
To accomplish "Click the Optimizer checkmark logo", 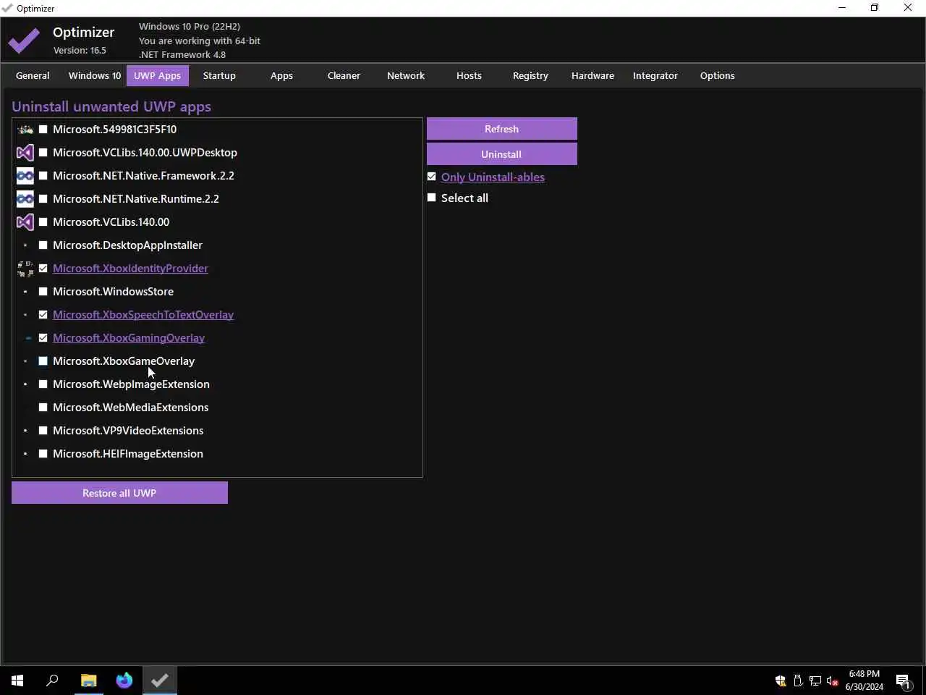I will (24, 41).
